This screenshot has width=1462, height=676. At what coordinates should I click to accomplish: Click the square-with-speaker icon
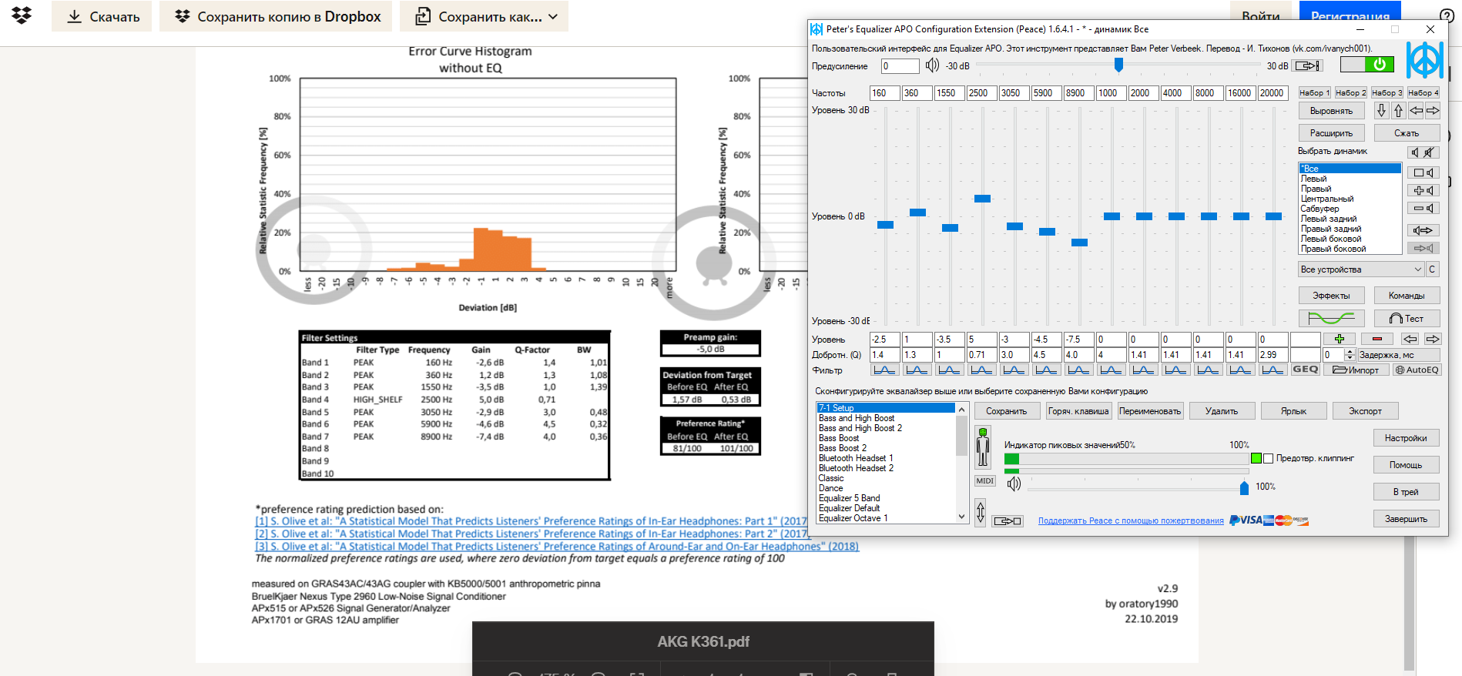pos(1423,172)
